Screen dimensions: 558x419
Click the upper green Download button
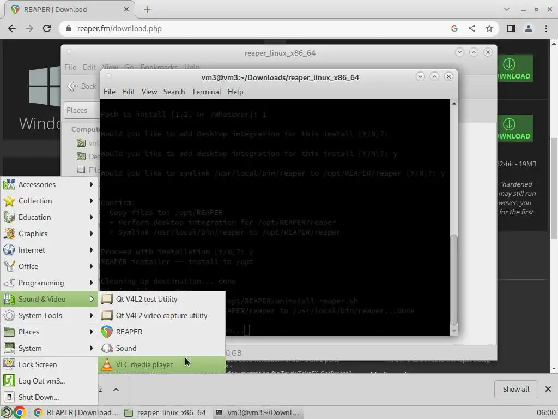pyautogui.click(x=514, y=68)
